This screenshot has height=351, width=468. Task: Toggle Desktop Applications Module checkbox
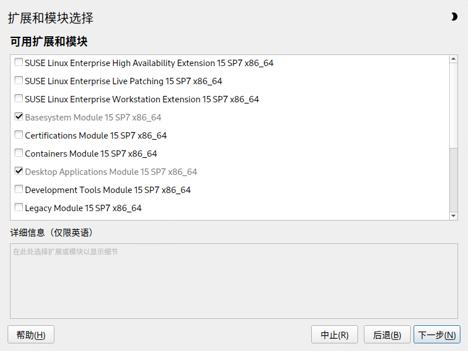point(19,171)
